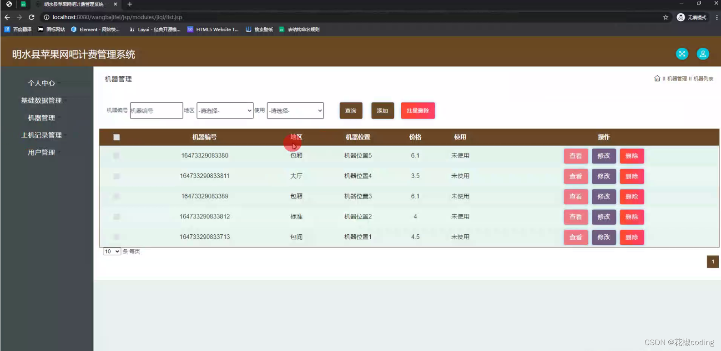Delete machine 164733290833713
The image size is (721, 351).
coord(632,237)
